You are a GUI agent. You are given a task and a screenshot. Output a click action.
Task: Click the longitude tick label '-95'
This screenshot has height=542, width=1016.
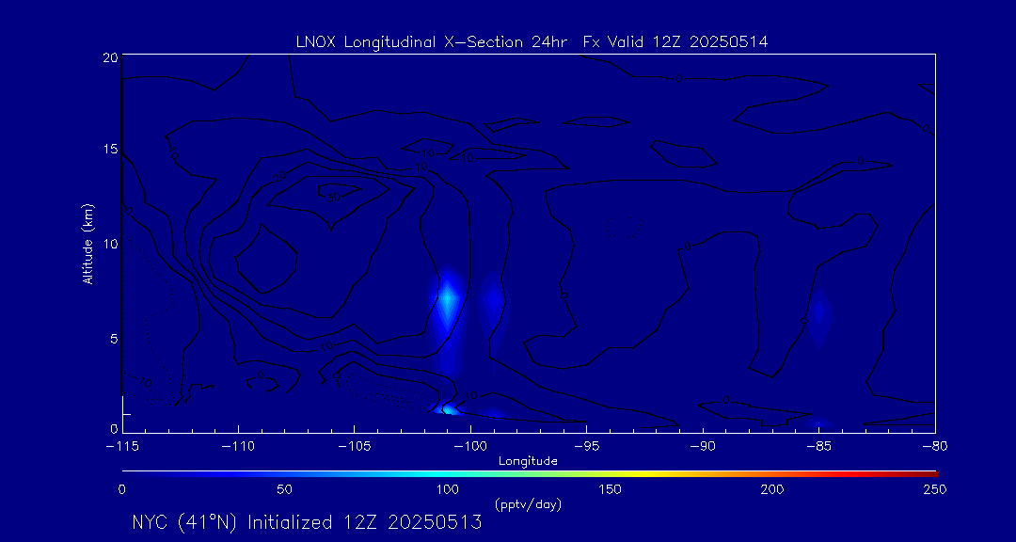click(x=586, y=447)
